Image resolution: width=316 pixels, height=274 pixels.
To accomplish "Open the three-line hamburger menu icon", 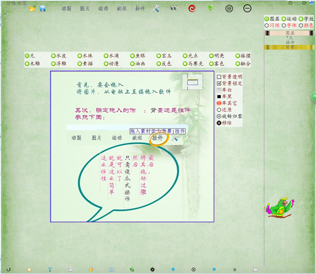I will point(229,9).
